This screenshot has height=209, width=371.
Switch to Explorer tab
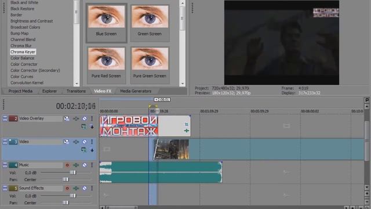coord(49,91)
